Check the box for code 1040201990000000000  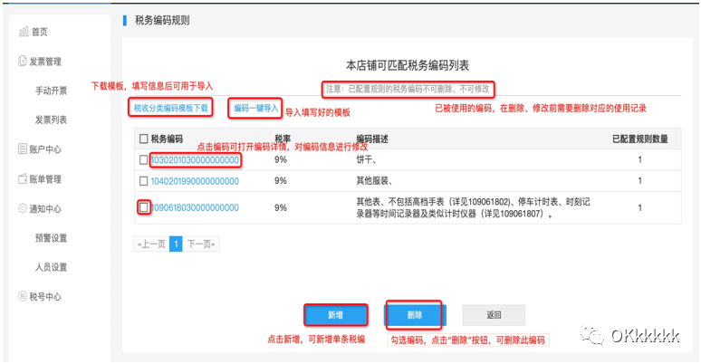point(143,181)
